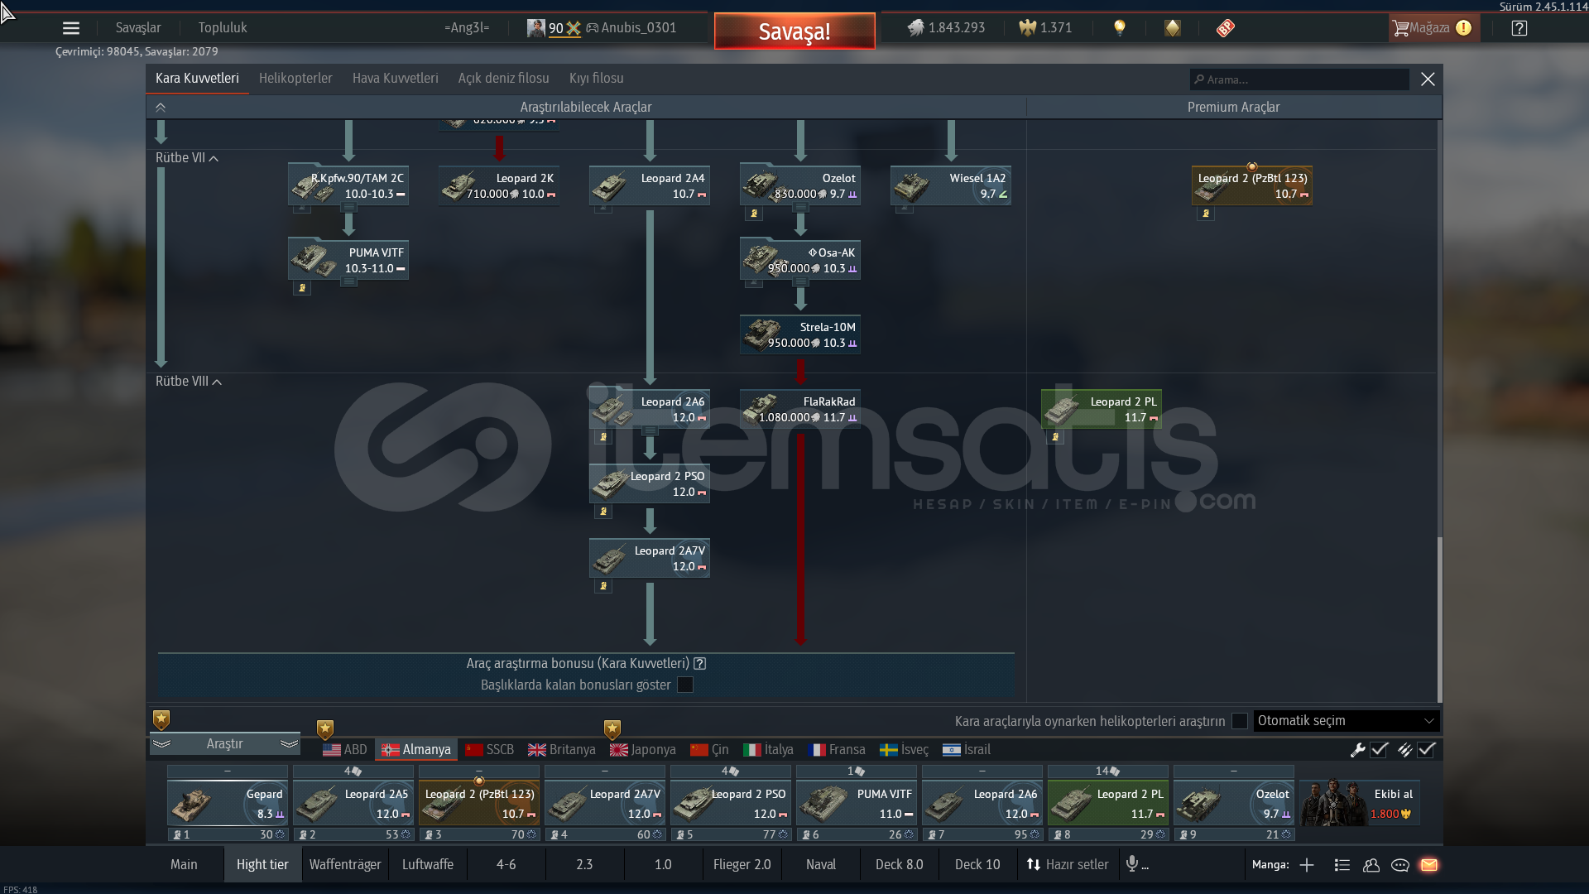Switch to Kıyı filosu tab
This screenshot has height=894, width=1589.
[597, 79]
